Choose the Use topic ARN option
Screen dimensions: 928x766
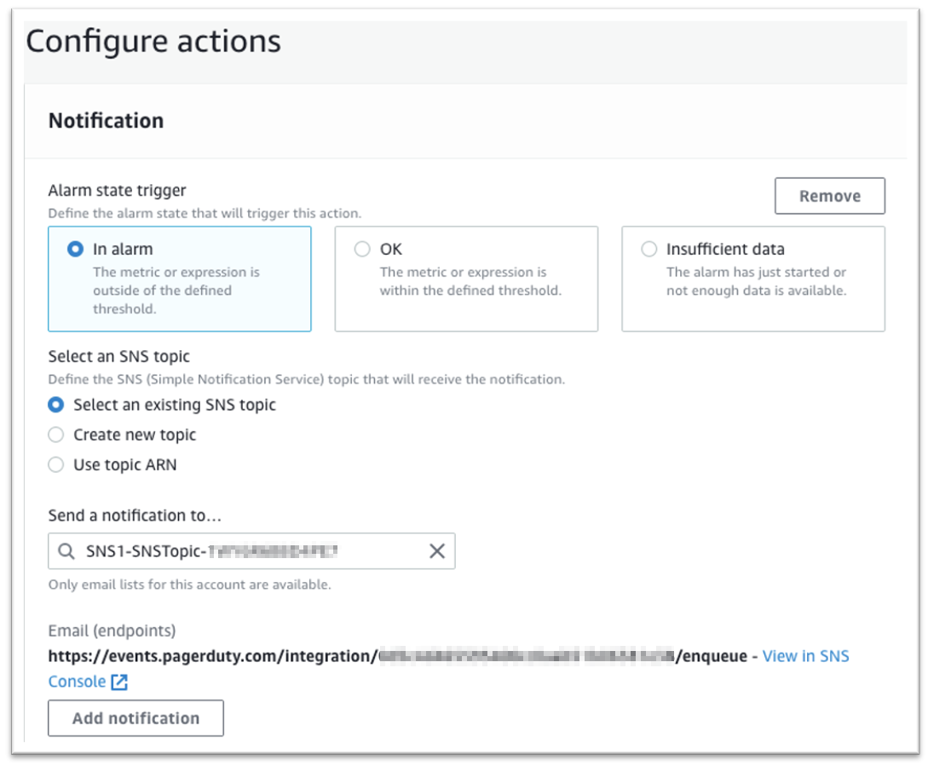tap(55, 464)
